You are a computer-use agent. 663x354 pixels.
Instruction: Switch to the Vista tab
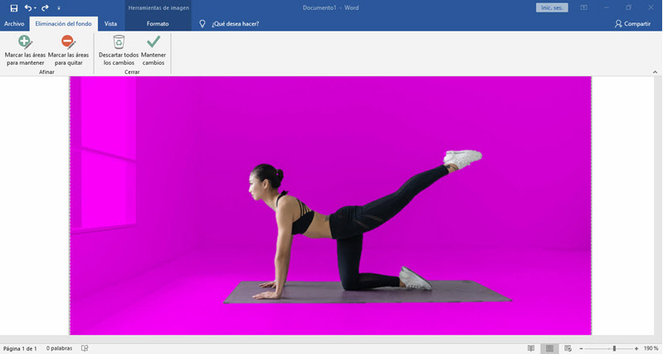click(x=110, y=24)
